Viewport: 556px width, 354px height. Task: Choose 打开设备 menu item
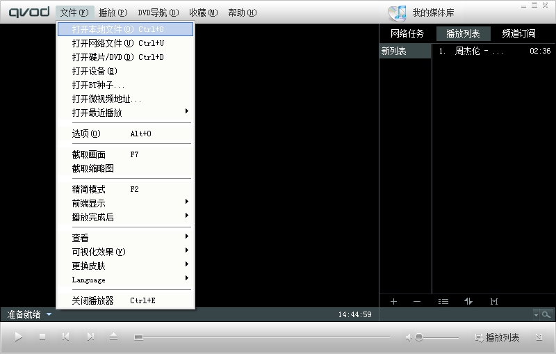click(x=126, y=71)
